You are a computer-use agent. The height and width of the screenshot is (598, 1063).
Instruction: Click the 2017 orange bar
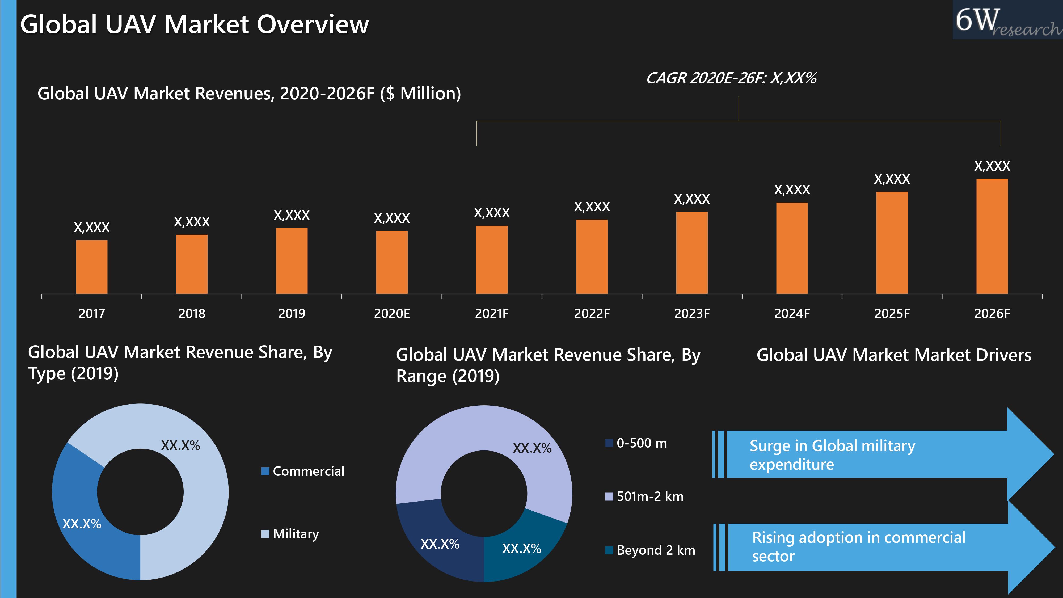(x=92, y=267)
